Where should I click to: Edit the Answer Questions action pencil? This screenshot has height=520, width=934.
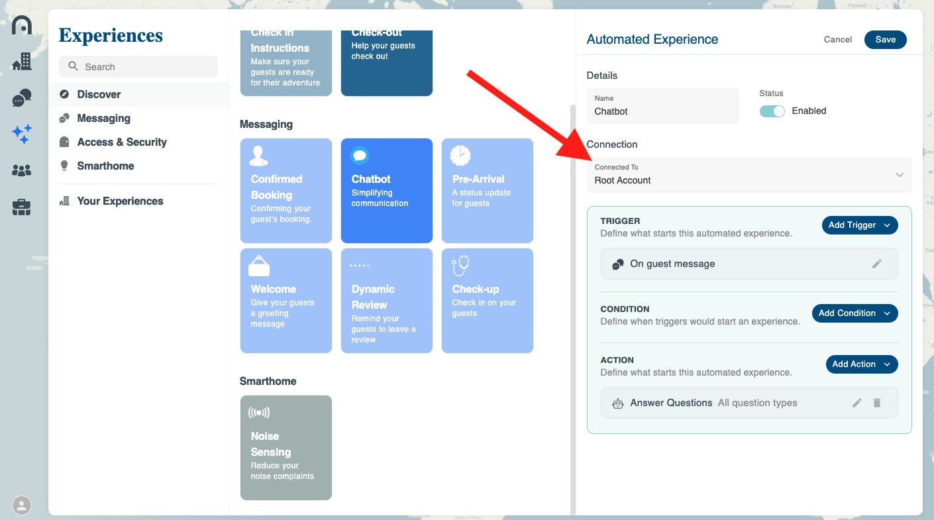click(857, 403)
